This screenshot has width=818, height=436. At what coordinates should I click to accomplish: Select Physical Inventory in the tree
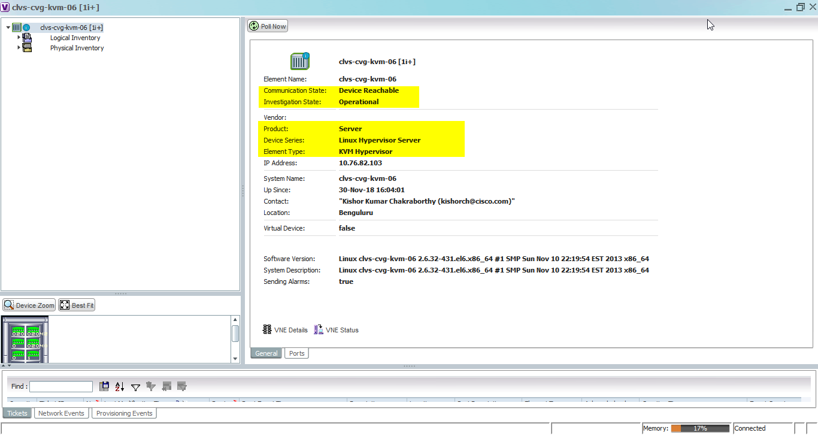tap(77, 48)
